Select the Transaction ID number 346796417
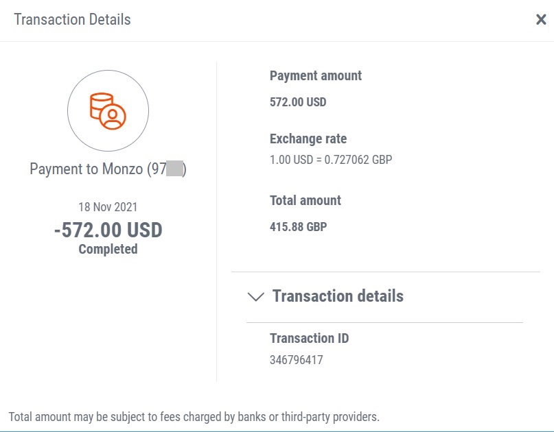This screenshot has height=432, width=554. [x=296, y=359]
